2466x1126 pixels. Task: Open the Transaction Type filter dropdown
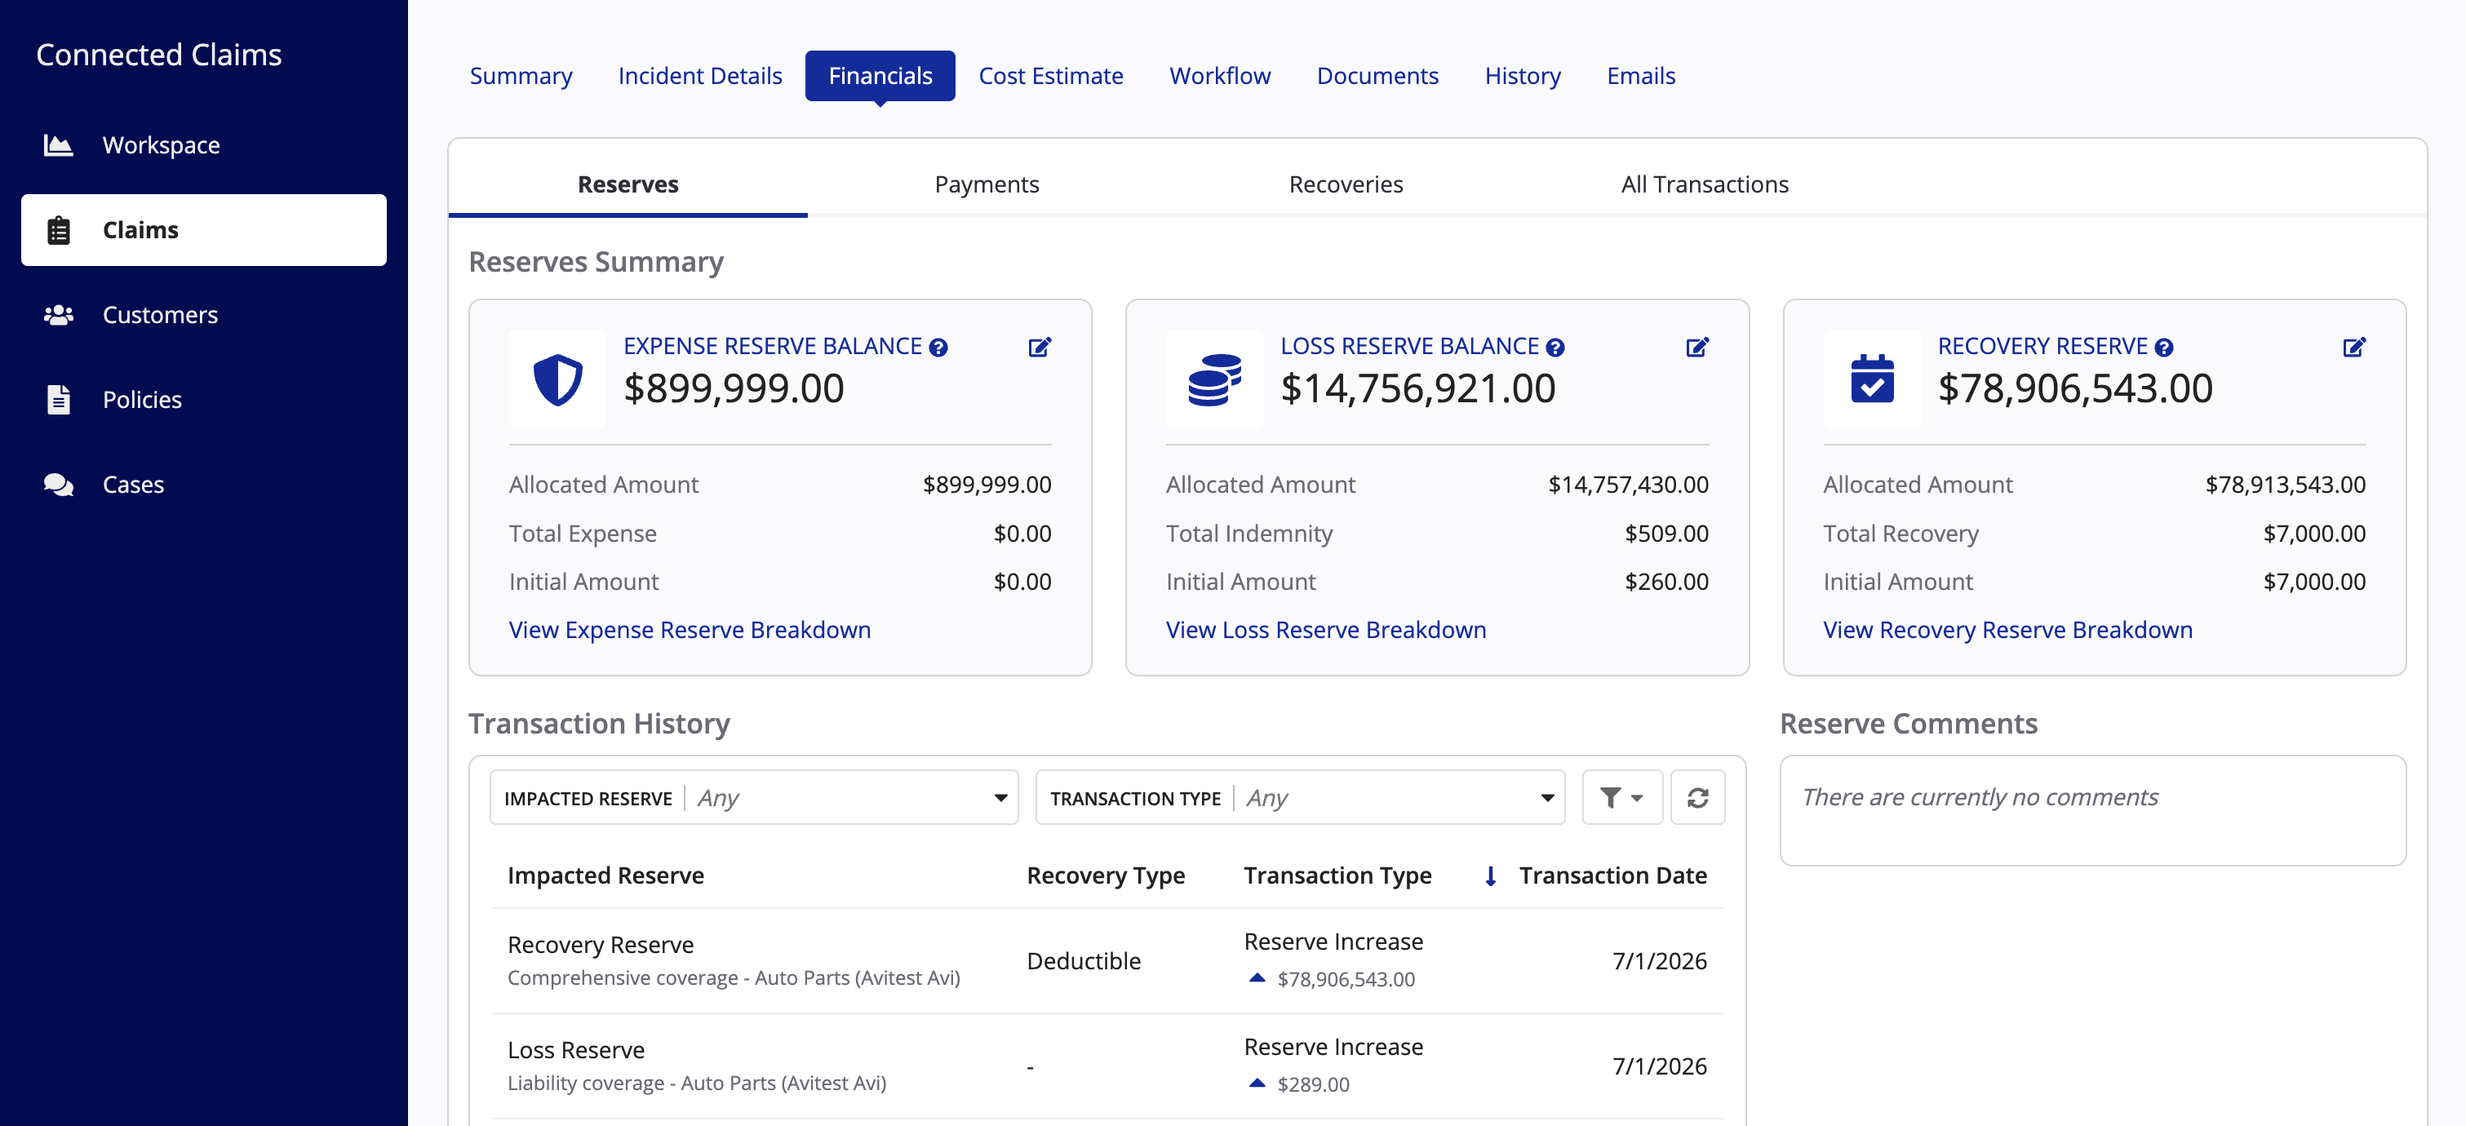click(1300, 798)
